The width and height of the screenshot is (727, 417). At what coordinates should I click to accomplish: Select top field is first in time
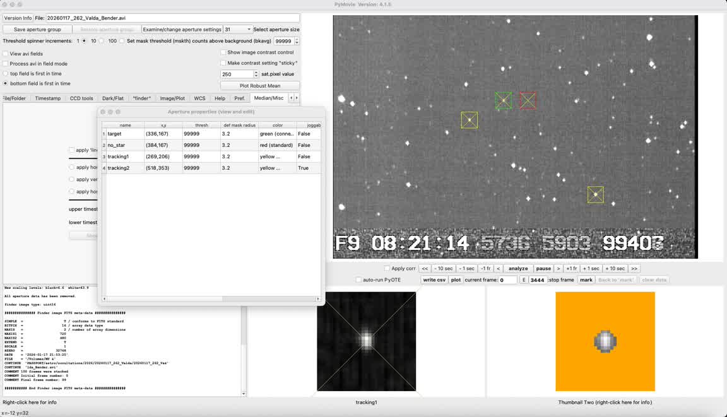click(x=6, y=74)
